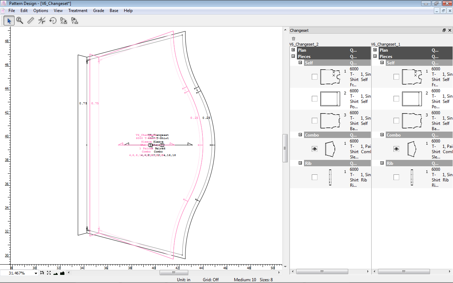Viewport: 453px width, 283px height.
Task: Enable the Rib piece checkbox in Changeset_1
Action: click(396, 177)
